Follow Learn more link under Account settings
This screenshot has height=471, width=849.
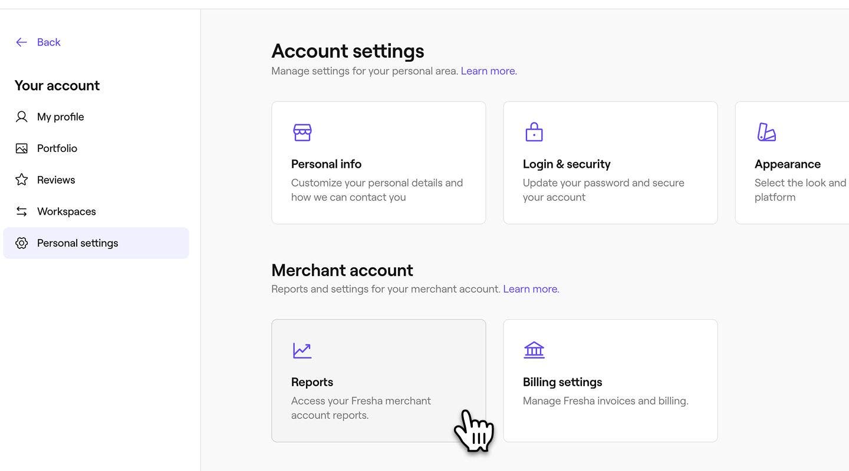tap(488, 71)
